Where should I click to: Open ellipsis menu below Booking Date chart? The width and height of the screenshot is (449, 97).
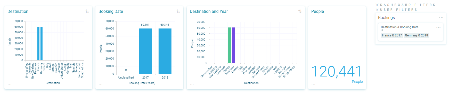[101, 84]
